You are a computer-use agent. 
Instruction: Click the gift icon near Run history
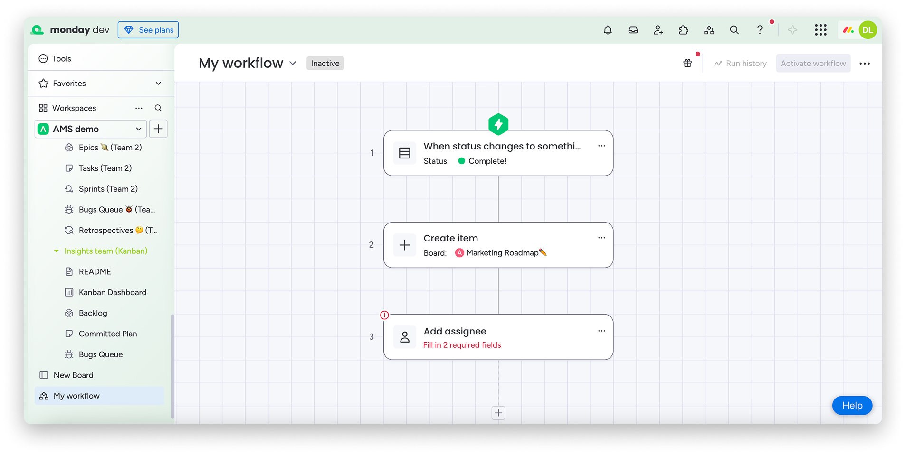[687, 63]
